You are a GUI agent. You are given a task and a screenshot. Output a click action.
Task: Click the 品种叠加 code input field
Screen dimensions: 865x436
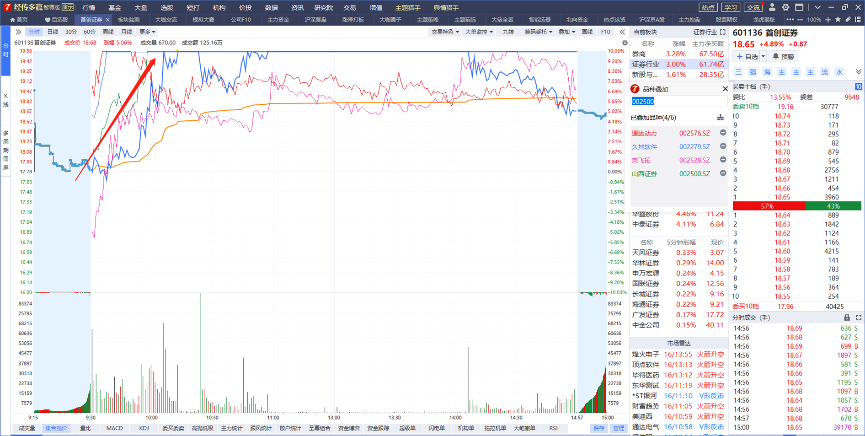pos(678,102)
